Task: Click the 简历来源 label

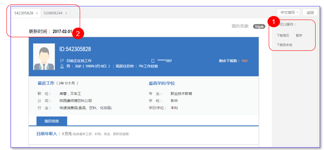Action: [x=241, y=26]
